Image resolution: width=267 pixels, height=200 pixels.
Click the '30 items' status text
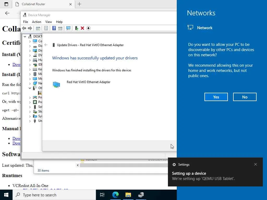(x=43, y=170)
